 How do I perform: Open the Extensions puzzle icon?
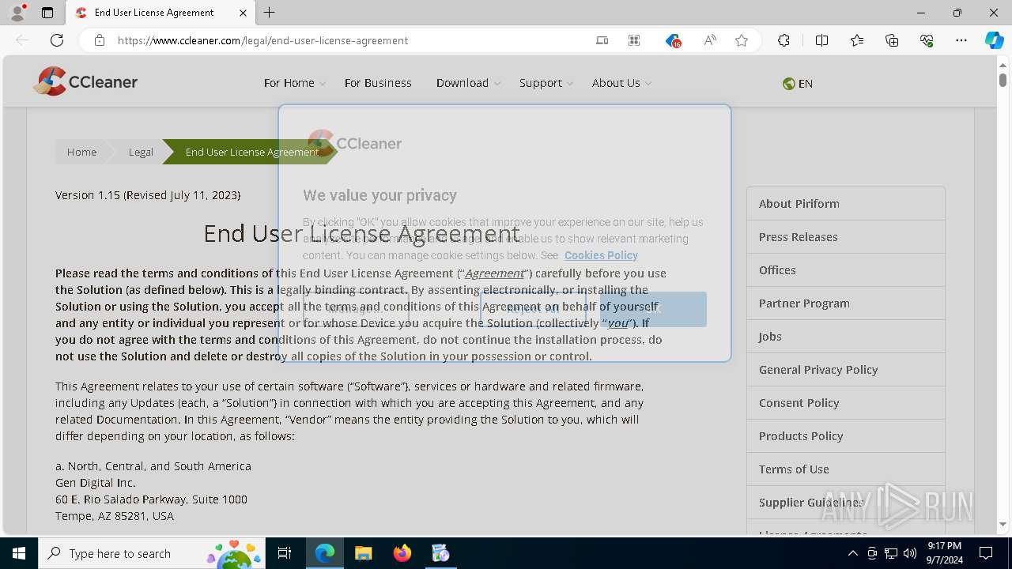(x=784, y=40)
